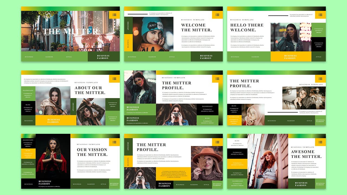Open the menu icon on the hijab-woman profile slide
347x195 pixels.
pyautogui.click(x=320, y=79)
